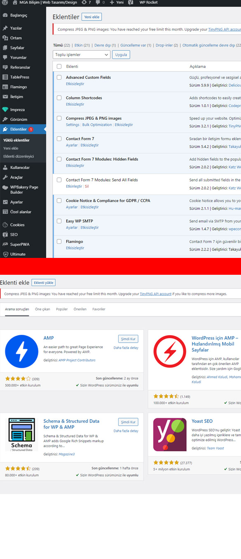Click the Schema & Structured Data thumbnail
Viewport: 241px width, 559px height.
(21, 434)
